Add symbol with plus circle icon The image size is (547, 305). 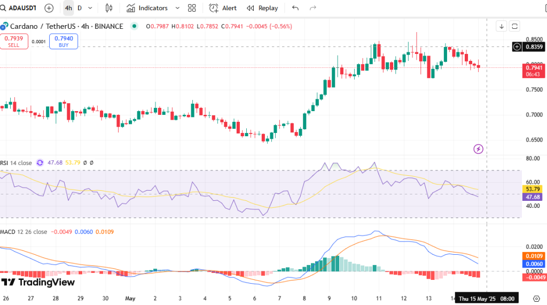(49, 8)
